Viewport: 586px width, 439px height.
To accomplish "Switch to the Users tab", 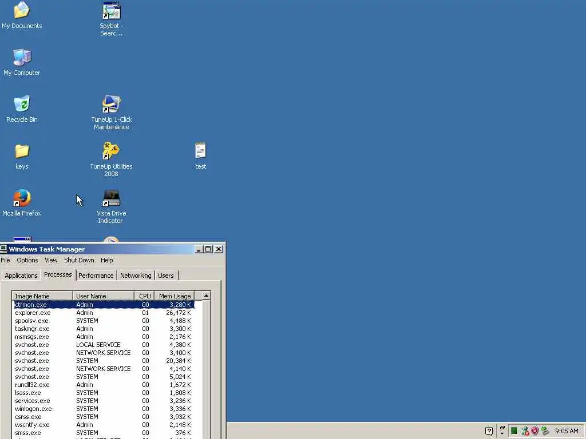I will (x=166, y=276).
